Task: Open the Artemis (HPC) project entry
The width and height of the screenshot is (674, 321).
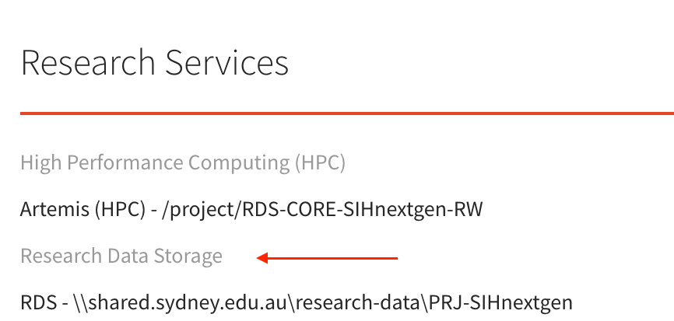Action: point(251,209)
